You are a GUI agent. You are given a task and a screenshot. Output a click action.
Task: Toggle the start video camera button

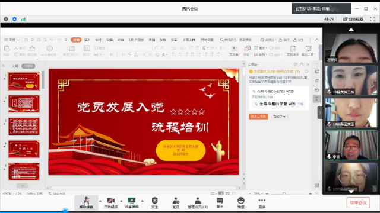pos(111,203)
